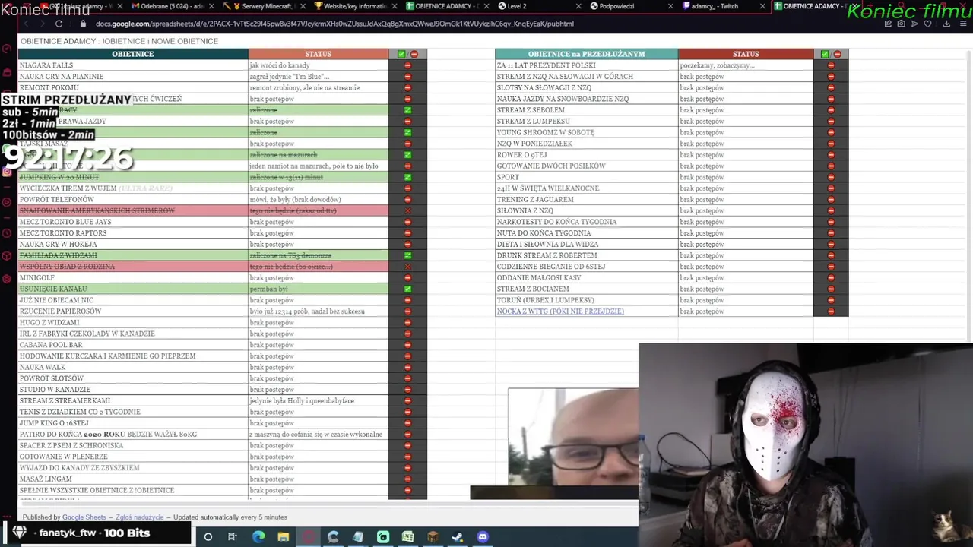973x547 pixels.
Task: Open Instagram from the browser sidebar
Action: pyautogui.click(x=7, y=172)
